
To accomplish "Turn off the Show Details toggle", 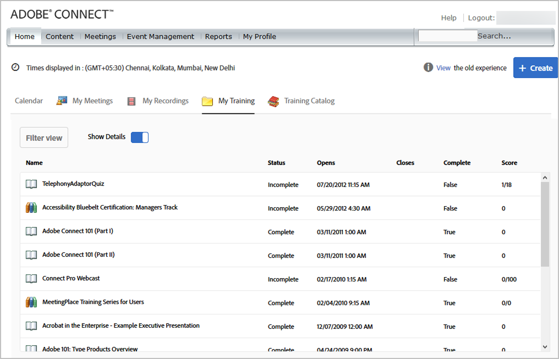I will pyautogui.click(x=140, y=137).
